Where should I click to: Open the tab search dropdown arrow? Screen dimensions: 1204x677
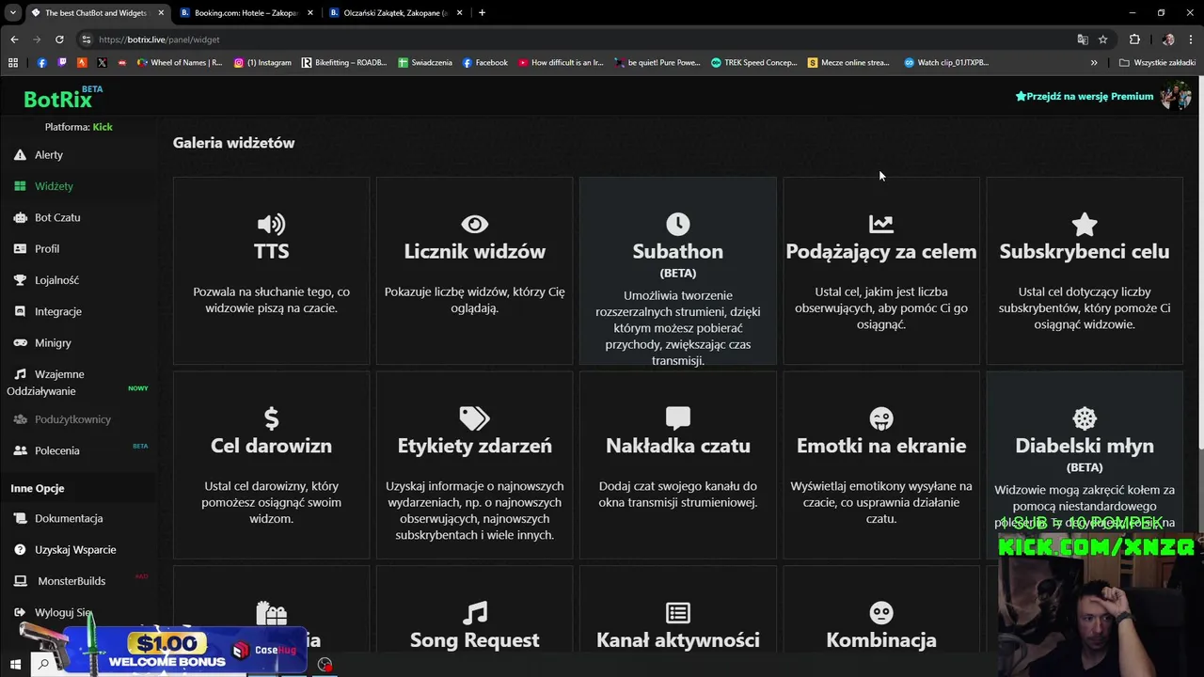pyautogui.click(x=13, y=13)
